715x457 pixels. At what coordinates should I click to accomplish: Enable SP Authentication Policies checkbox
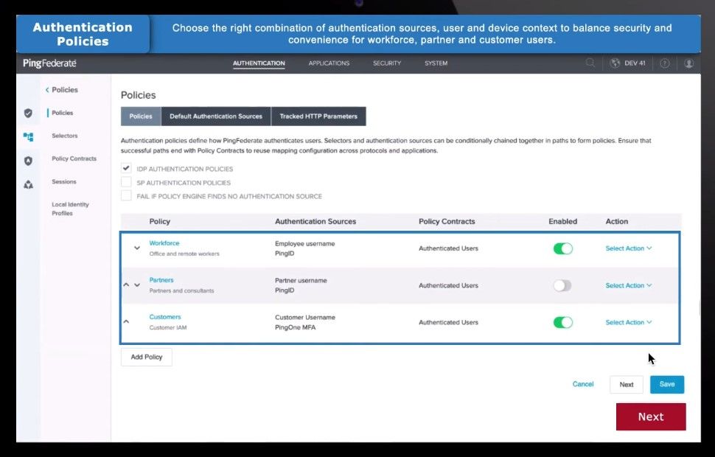(x=126, y=182)
